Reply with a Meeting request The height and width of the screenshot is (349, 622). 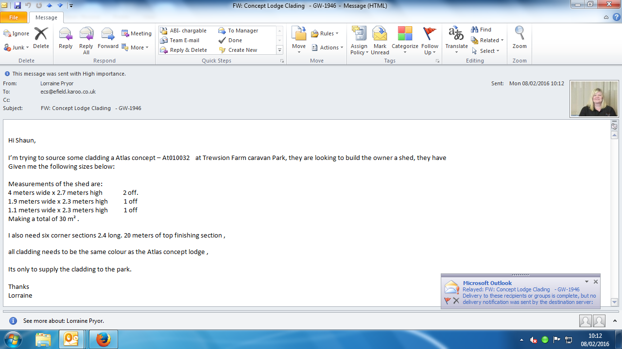137,33
